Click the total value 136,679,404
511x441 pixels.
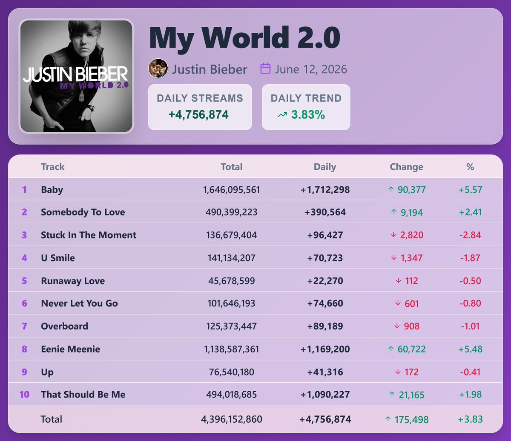point(232,235)
